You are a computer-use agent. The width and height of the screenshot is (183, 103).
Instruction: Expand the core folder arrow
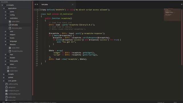5,31
